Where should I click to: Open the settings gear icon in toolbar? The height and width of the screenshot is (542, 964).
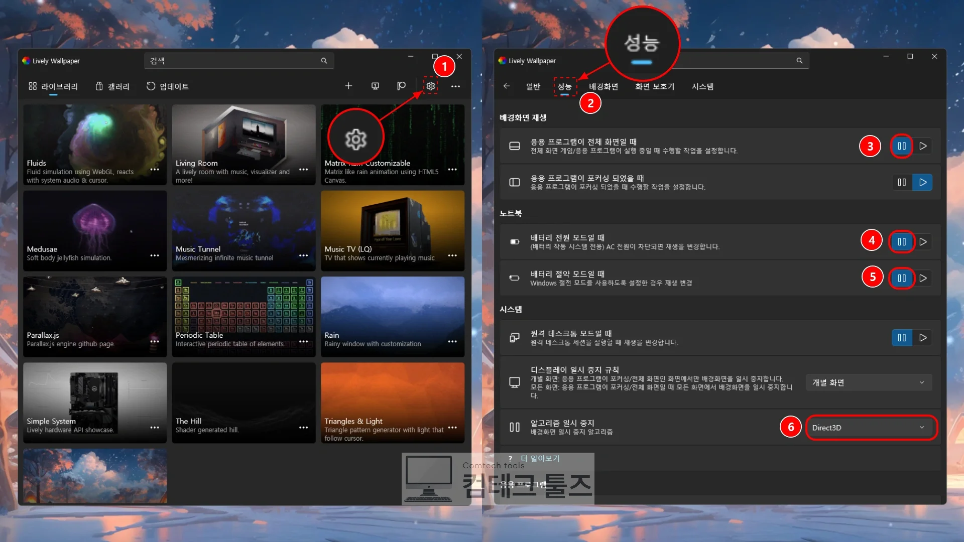coord(430,86)
